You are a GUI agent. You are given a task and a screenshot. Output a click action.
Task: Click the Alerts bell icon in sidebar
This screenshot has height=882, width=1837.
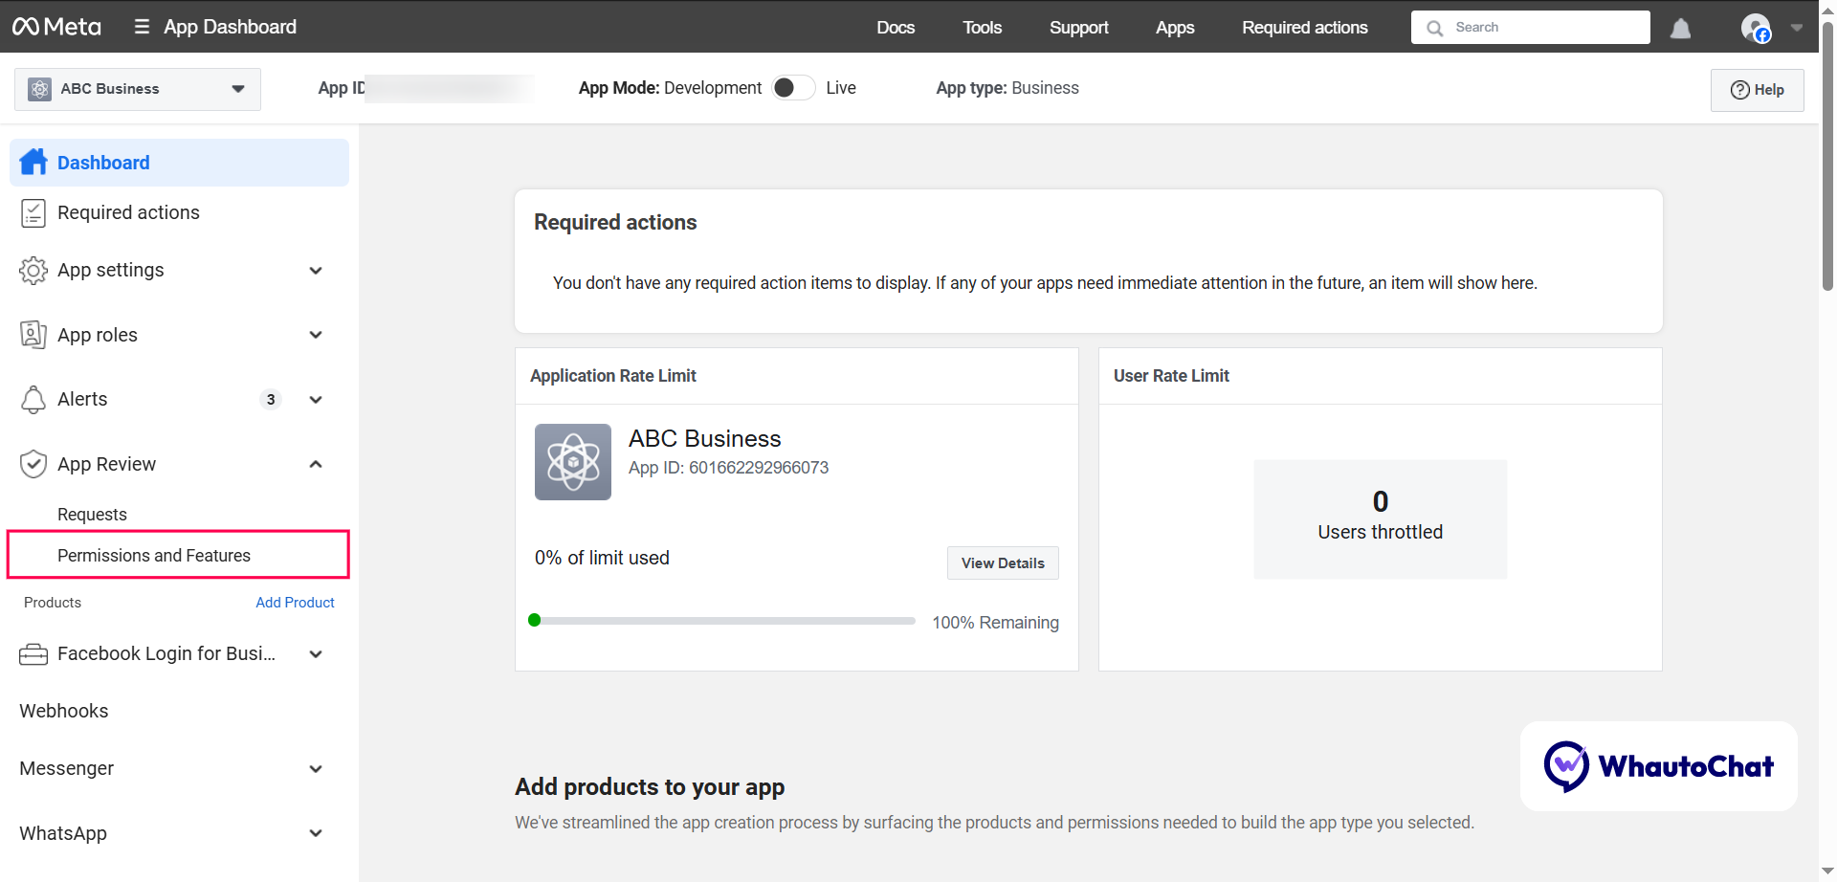tap(33, 400)
